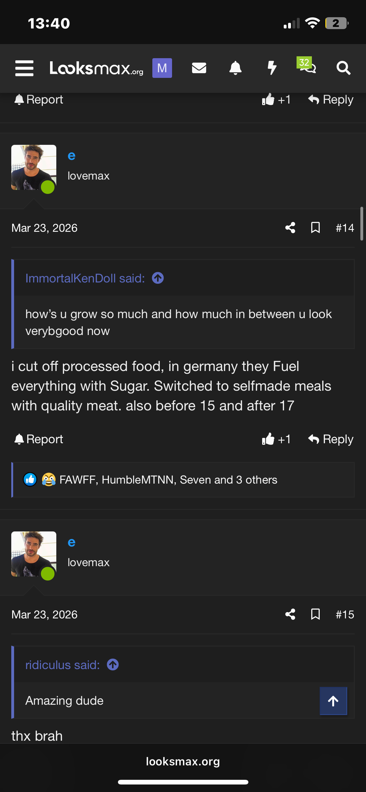Viewport: 366px width, 792px height.
Task: Open the hamburger navigation menu
Action: point(24,68)
